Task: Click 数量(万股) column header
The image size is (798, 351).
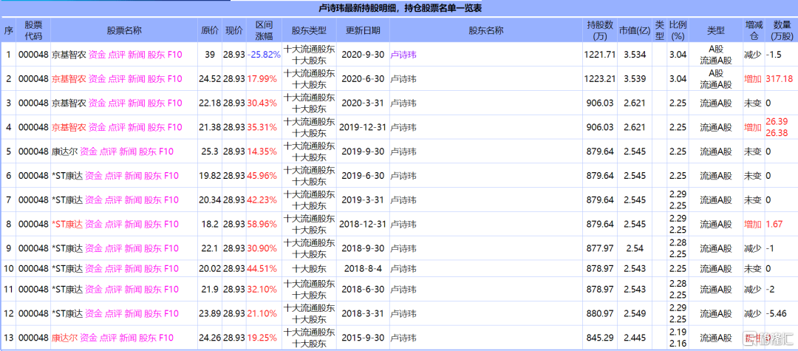Action: tap(781, 30)
